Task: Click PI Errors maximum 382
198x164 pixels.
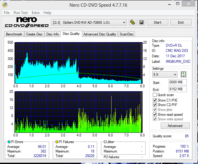Action: (43, 151)
